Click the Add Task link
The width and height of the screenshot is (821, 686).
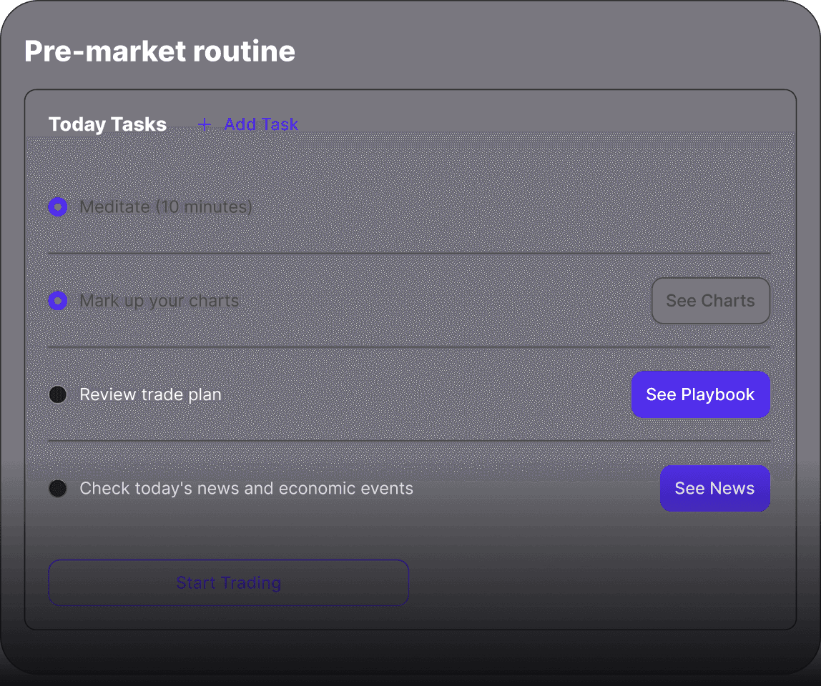click(x=261, y=124)
